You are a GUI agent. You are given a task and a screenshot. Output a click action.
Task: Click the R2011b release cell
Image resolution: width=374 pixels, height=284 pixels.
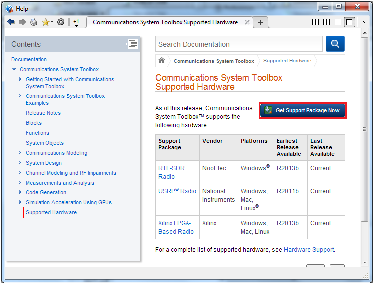coord(291,200)
